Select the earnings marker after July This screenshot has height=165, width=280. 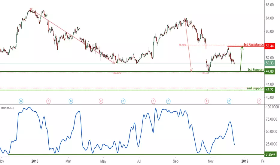click(153, 101)
